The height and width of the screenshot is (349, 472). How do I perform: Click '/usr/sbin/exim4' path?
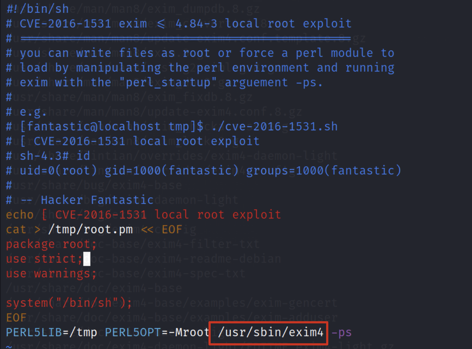[x=271, y=332]
